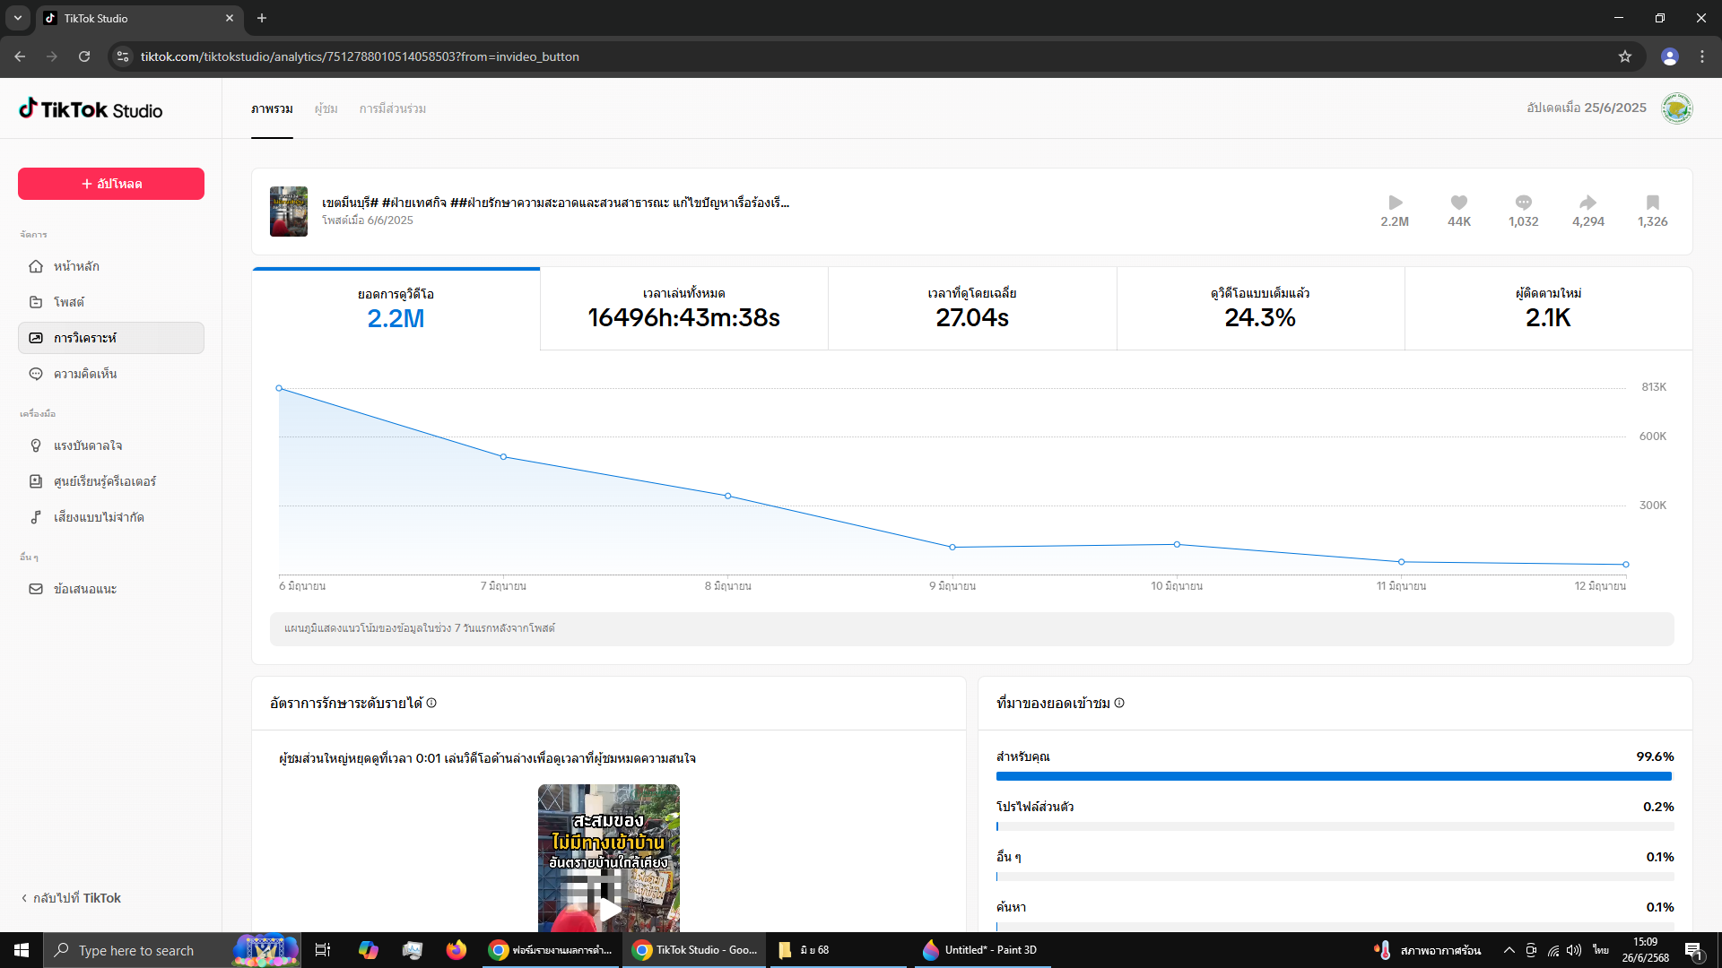Open the โพสต์ posts sidebar item
This screenshot has width=1722, height=968.
click(68, 302)
